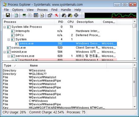Select the System row with PID 4
This screenshot has width=139, height=117.
[60, 40]
